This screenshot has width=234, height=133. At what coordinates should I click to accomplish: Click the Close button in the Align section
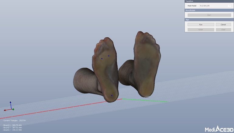[x=223, y=30]
